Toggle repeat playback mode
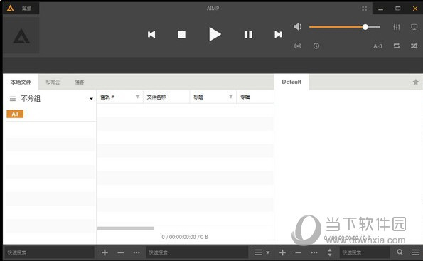The width and height of the screenshot is (423, 261). point(396,46)
